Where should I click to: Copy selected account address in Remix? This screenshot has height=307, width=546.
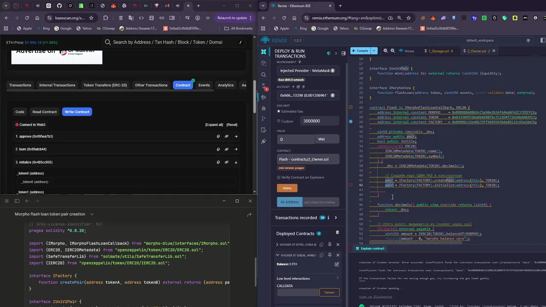point(303,87)
